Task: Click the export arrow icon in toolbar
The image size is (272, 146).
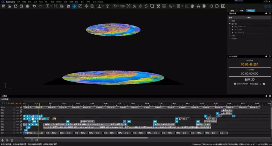Action: (217, 6)
